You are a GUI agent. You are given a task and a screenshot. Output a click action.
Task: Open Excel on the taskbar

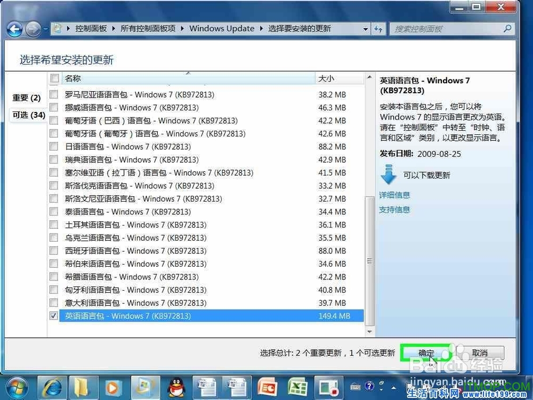point(298,388)
